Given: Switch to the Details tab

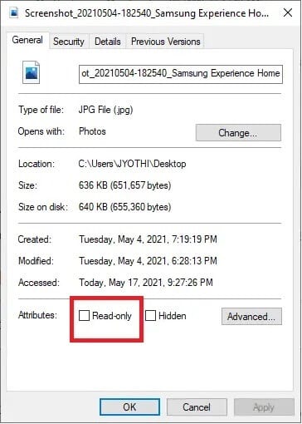Looking at the screenshot, I should [108, 42].
